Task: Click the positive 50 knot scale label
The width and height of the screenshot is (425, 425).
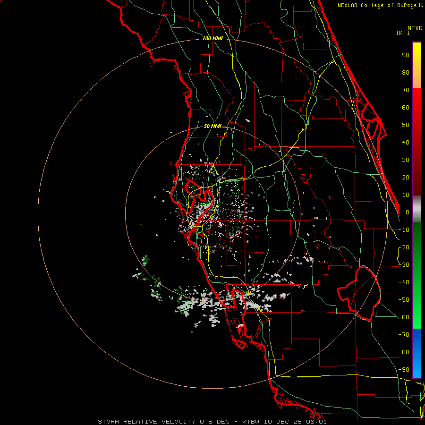Action: click(406, 125)
